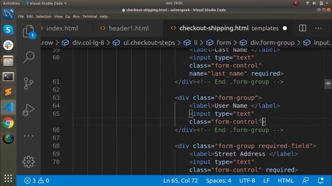Open the Explorer view in activity bar

tap(29, 32)
